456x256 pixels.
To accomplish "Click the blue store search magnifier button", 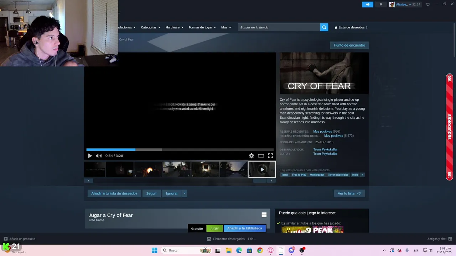I will click(324, 27).
